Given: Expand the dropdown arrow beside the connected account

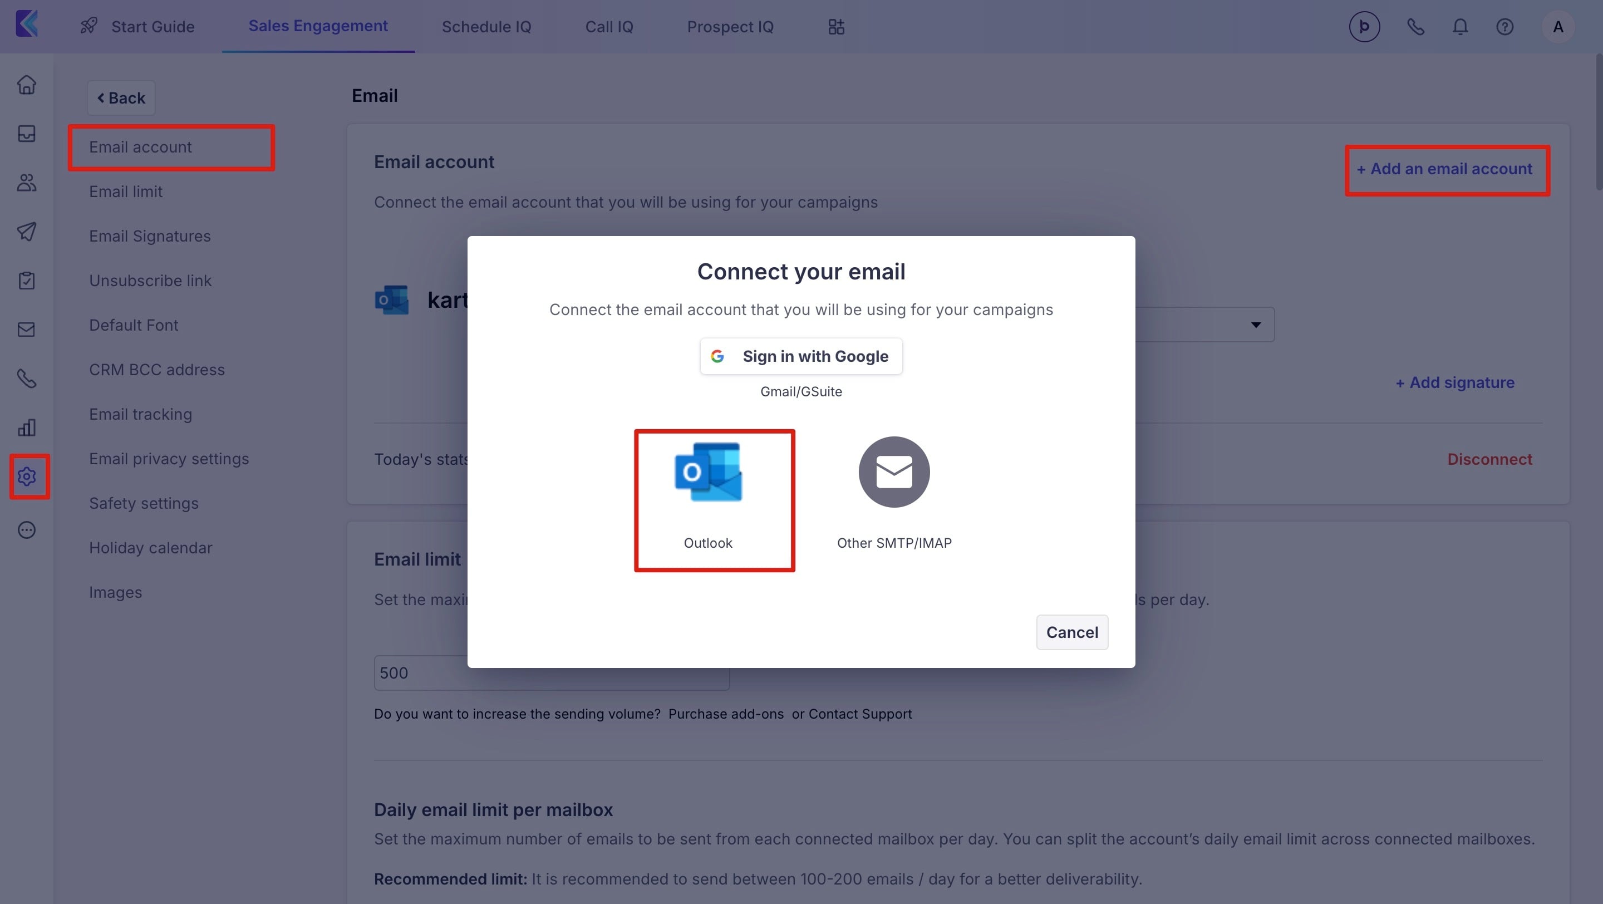Looking at the screenshot, I should pyautogui.click(x=1256, y=325).
